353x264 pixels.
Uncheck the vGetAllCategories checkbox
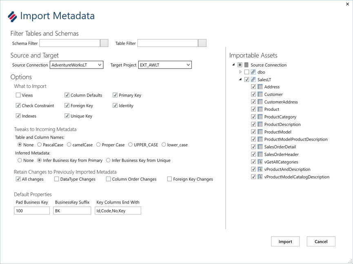point(253,162)
